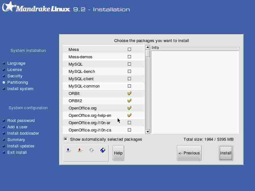Image resolution: width=255 pixels, height=191 pixels.
Task: Click the OpenOffice.org package name
Action: [83, 108]
